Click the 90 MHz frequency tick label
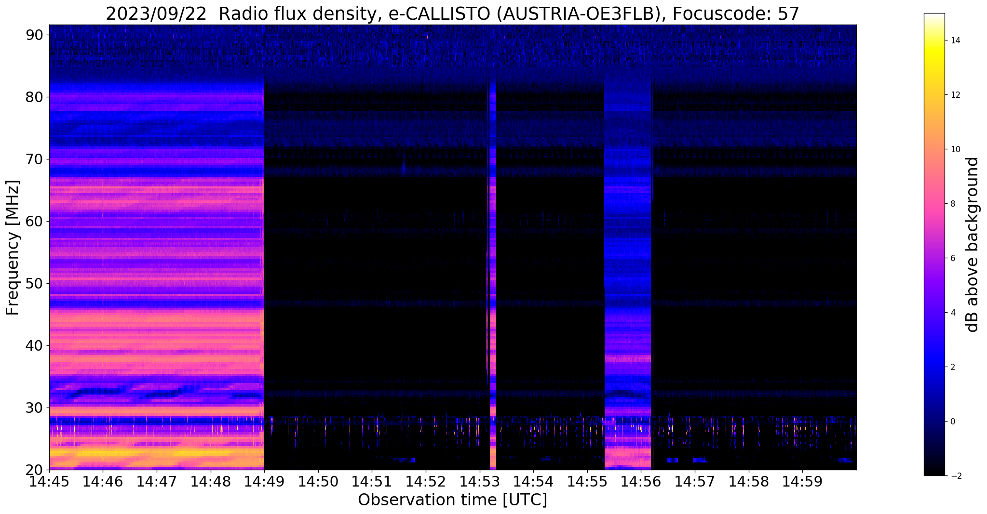The image size is (987, 514). 35,35
